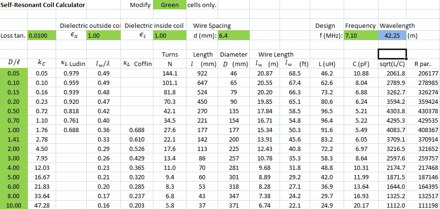Select the green D/ℓ cell 1.41
Image resolution: width=440 pixels, height=209 pixels.
(x=14, y=139)
